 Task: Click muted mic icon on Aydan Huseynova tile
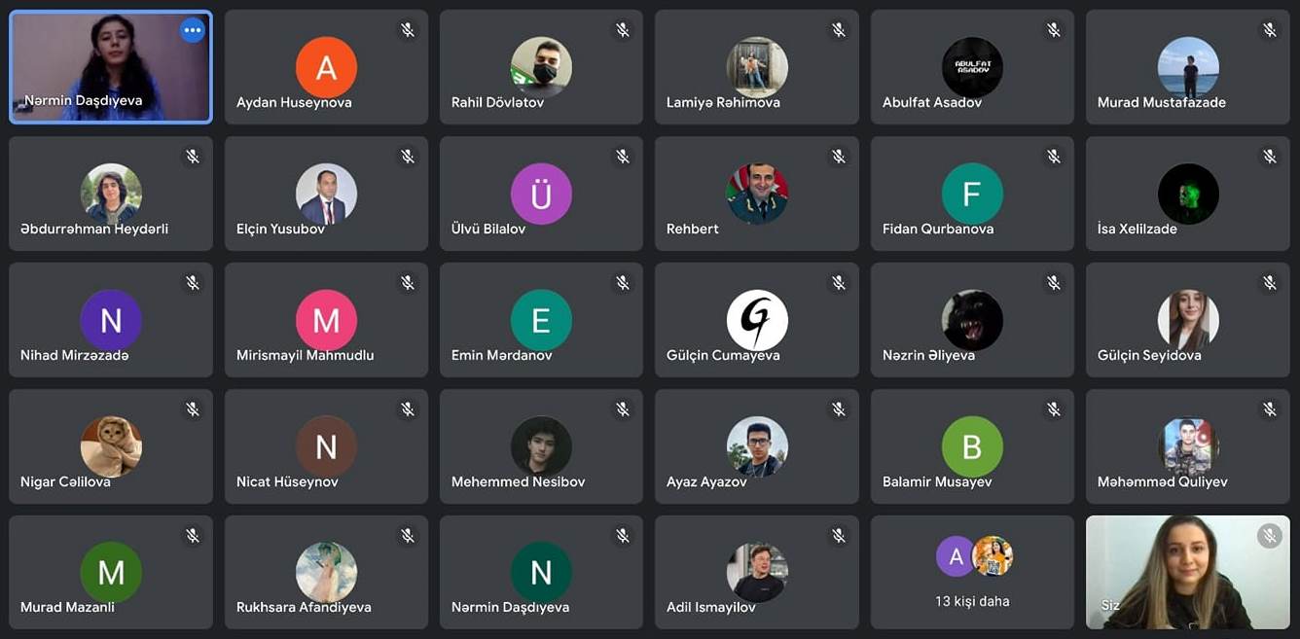[x=408, y=30]
